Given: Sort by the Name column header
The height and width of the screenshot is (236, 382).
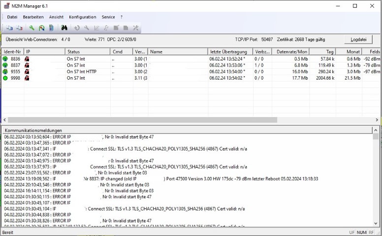Looking at the screenshot, I should [178, 52].
